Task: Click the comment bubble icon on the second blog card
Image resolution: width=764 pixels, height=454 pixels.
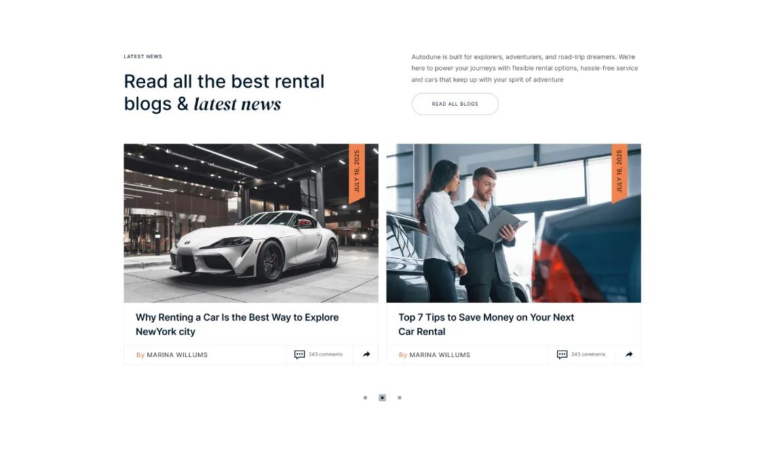Action: (x=562, y=355)
